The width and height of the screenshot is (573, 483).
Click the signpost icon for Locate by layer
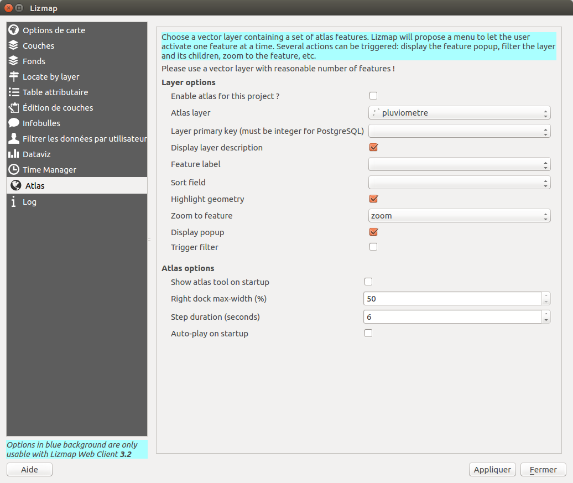tap(13, 76)
